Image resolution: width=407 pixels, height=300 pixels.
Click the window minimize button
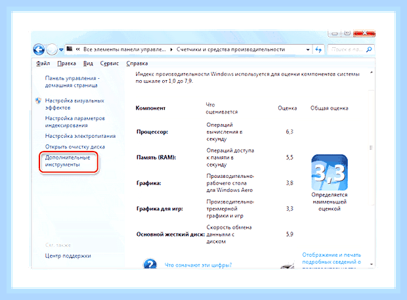pyautogui.click(x=335, y=33)
